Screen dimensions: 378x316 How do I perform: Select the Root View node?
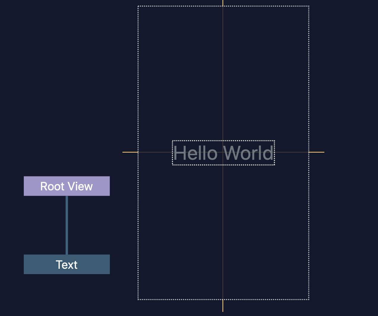pos(67,186)
